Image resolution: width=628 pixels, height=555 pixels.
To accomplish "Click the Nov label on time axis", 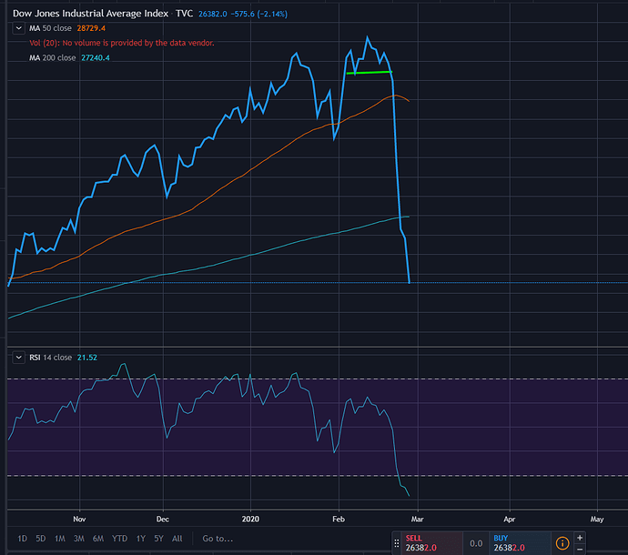I will pyautogui.click(x=79, y=520).
